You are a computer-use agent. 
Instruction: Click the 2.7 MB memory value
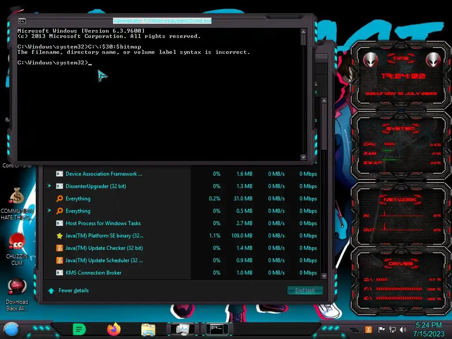pyautogui.click(x=244, y=223)
